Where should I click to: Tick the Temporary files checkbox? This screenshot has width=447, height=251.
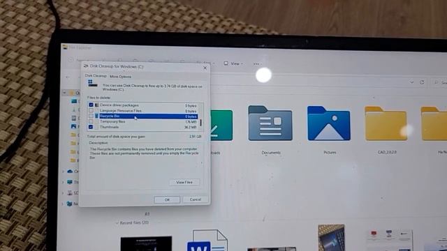tap(91, 121)
